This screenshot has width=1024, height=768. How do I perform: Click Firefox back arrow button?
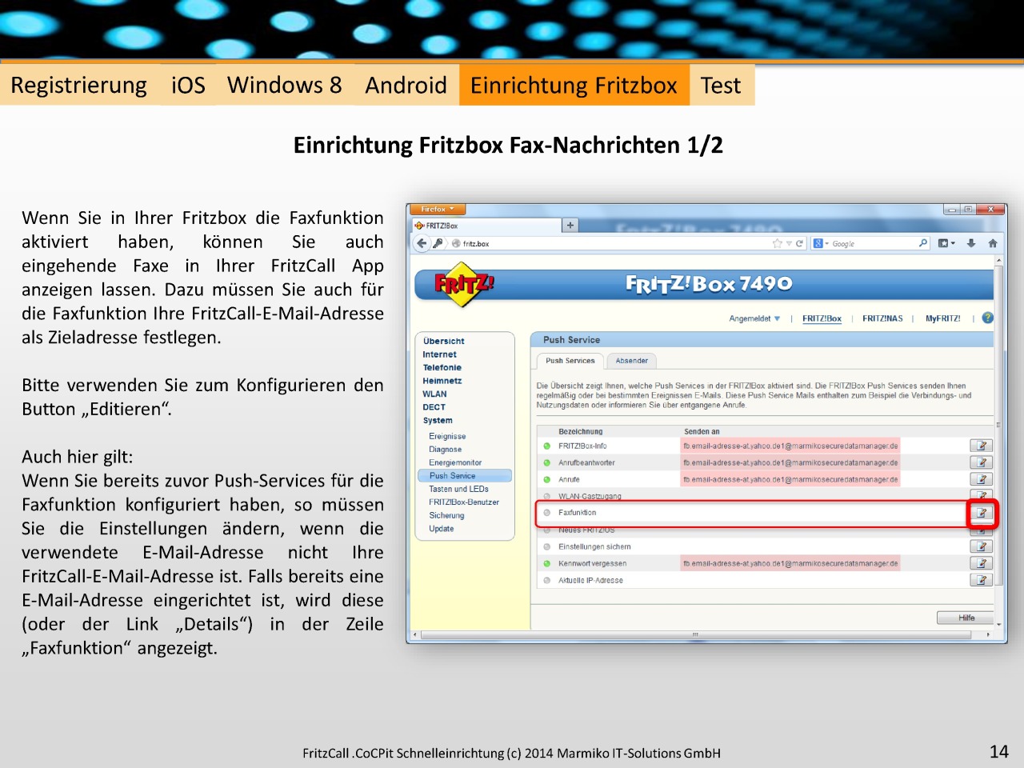422,243
